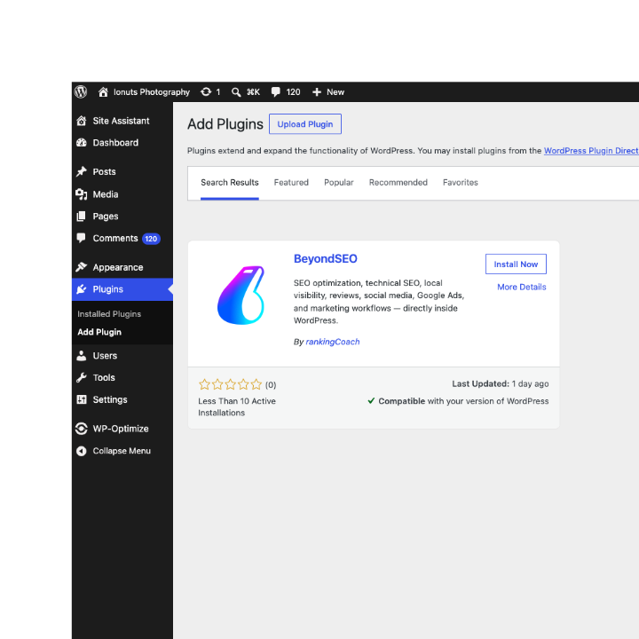639x639 pixels.
Task: Click the Comments menu label
Action: [115, 239]
